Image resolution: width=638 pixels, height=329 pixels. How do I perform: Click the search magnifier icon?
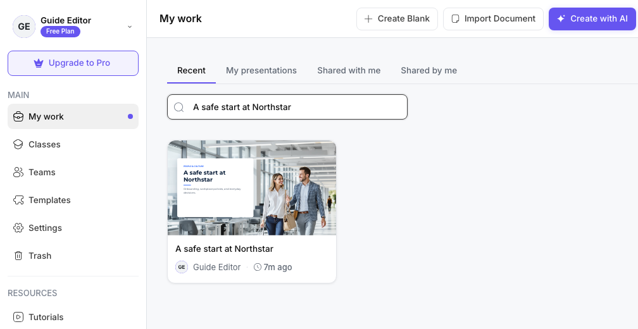[179, 107]
